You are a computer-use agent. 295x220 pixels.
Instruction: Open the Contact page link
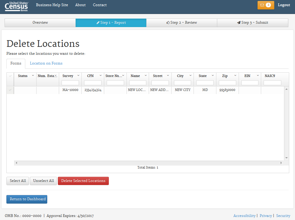(x=100, y=5)
